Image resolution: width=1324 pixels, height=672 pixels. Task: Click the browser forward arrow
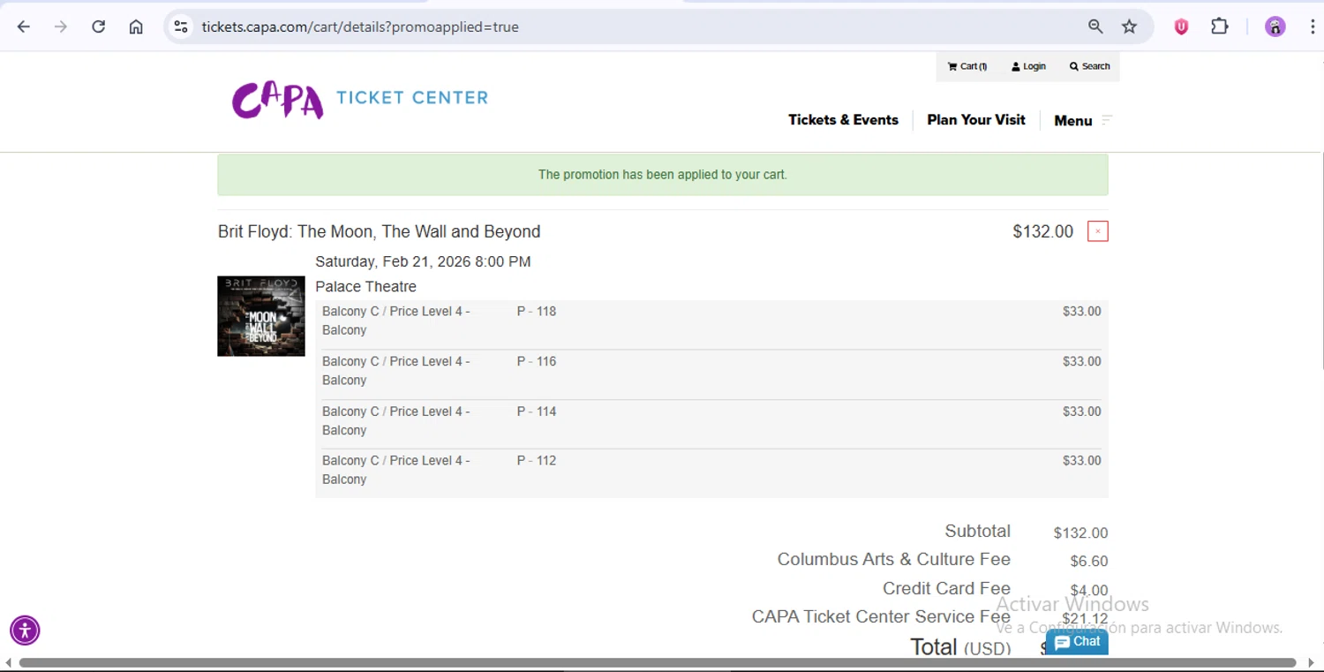click(61, 26)
